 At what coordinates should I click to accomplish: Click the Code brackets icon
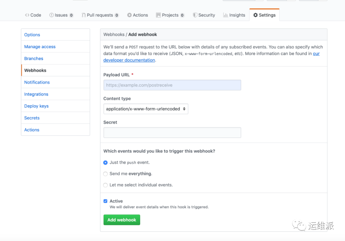pyautogui.click(x=27, y=15)
